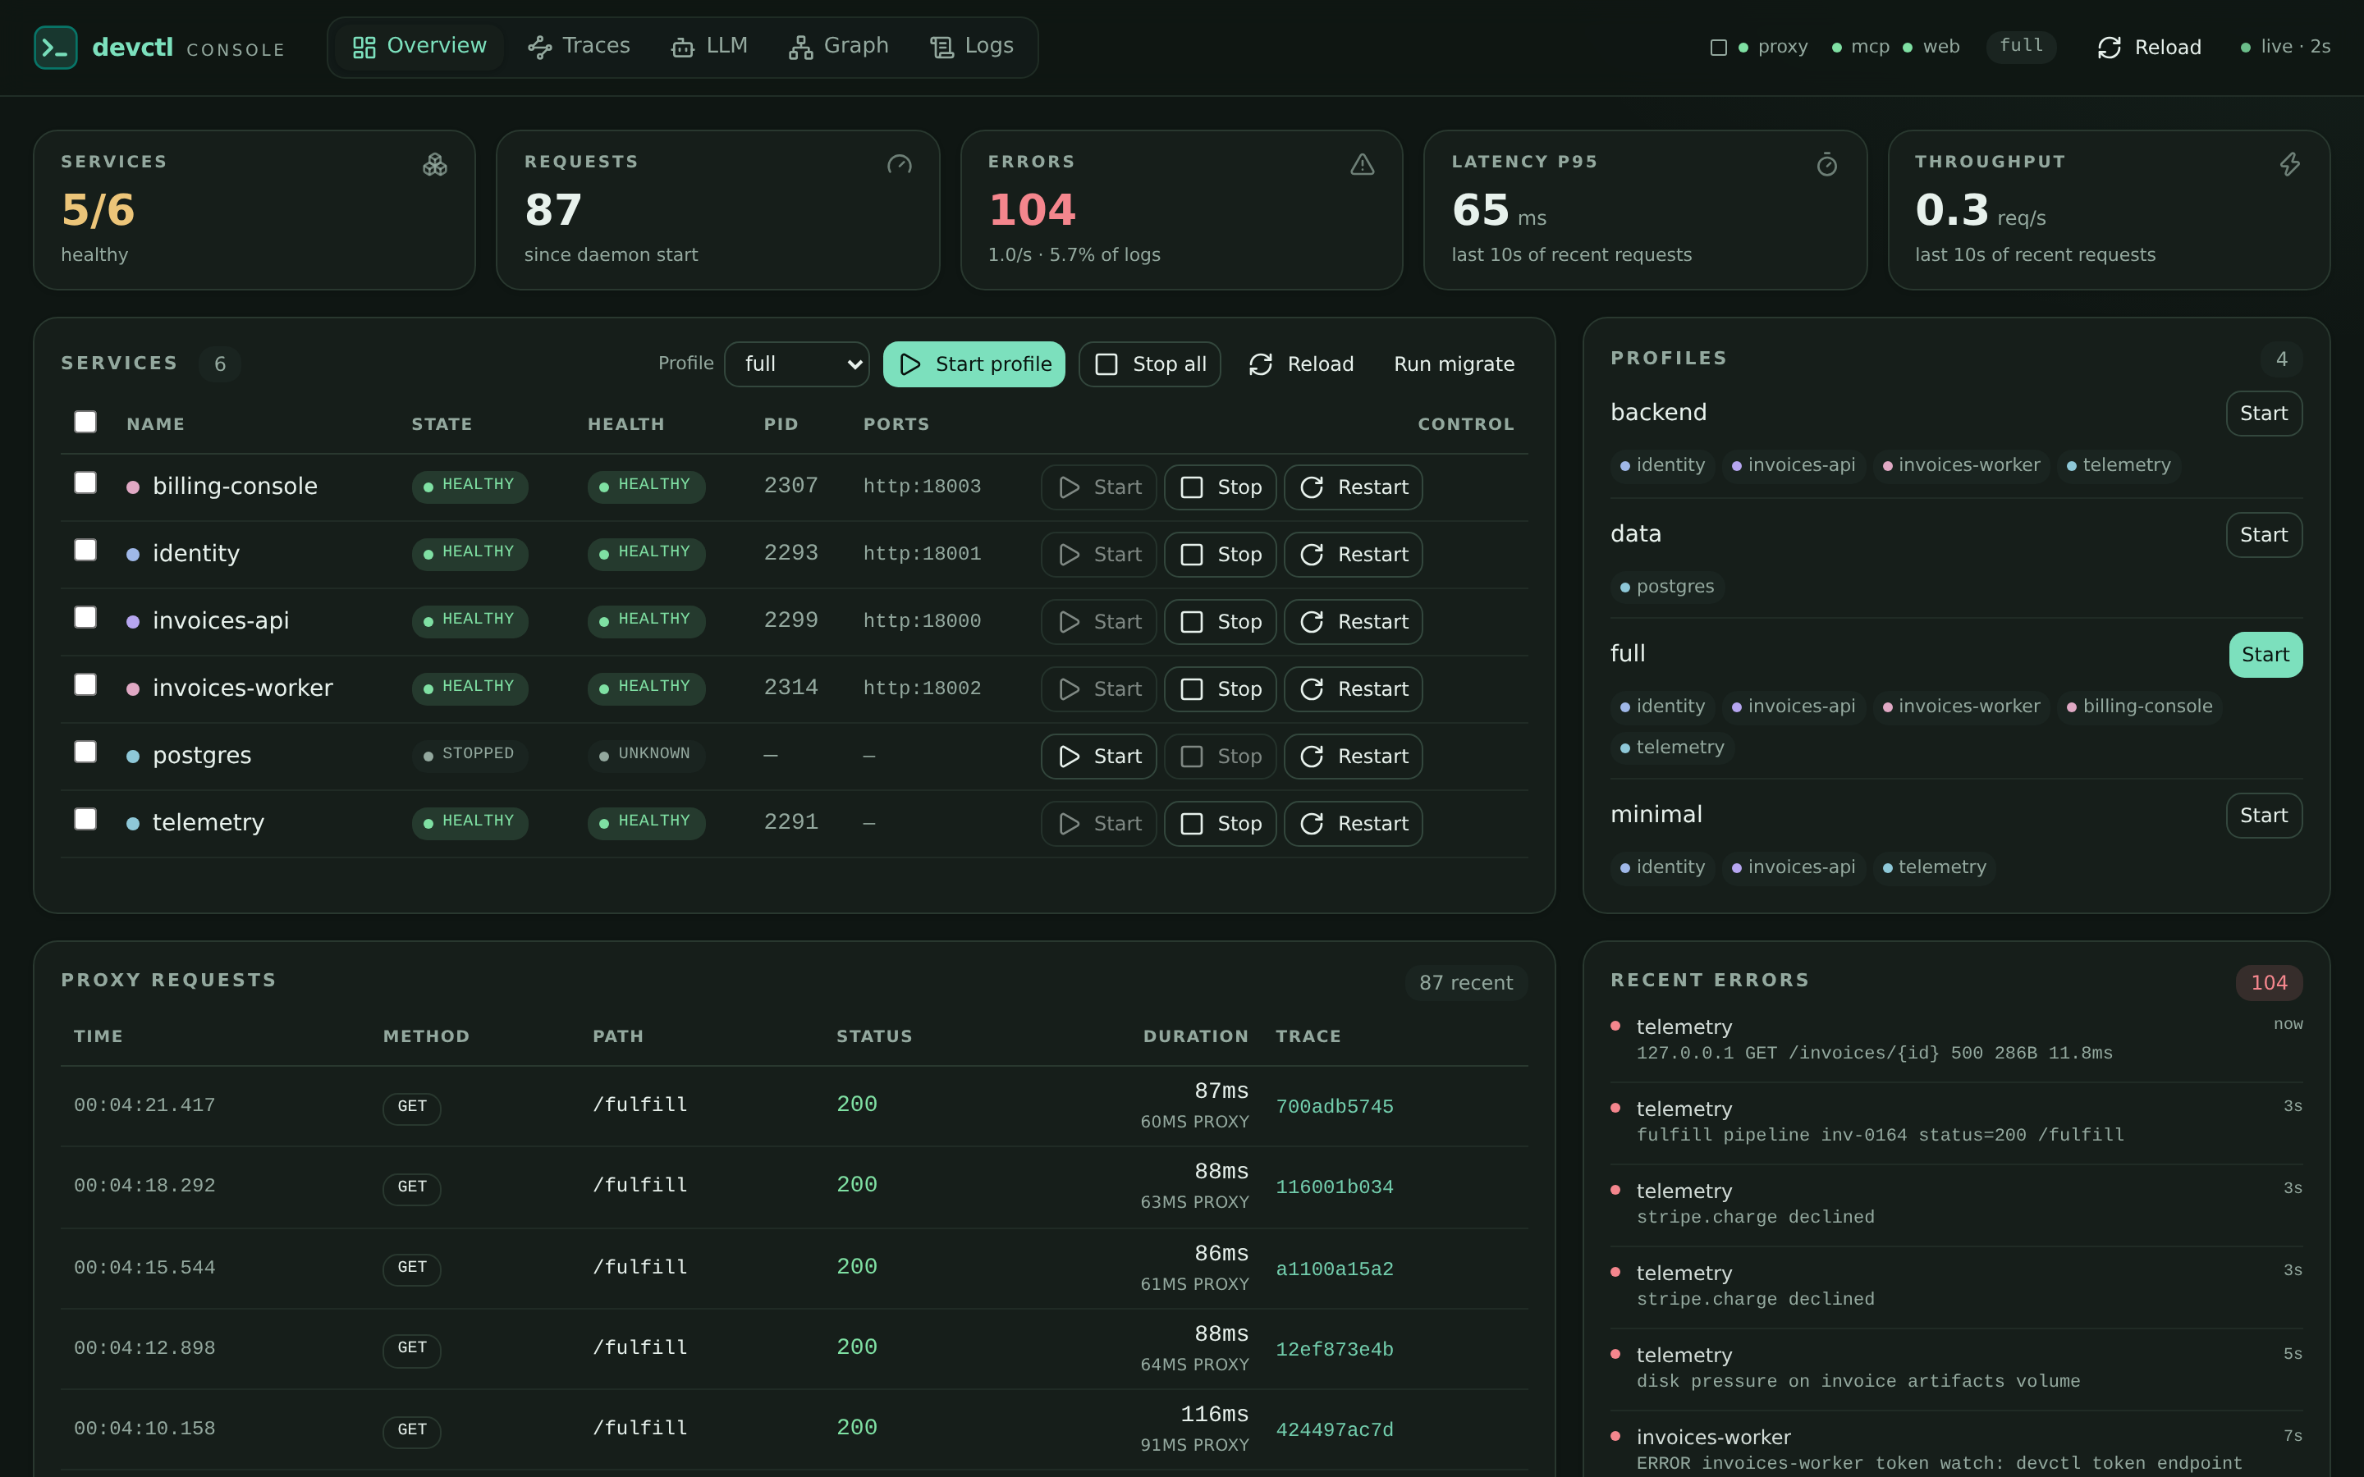The height and width of the screenshot is (1477, 2364).
Task: Click the 87 recent badge
Action: 1465,983
